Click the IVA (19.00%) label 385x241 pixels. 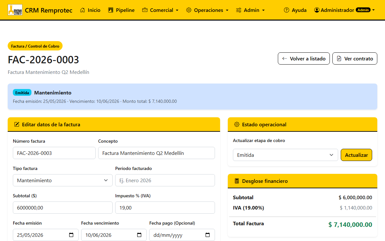pos(248,208)
